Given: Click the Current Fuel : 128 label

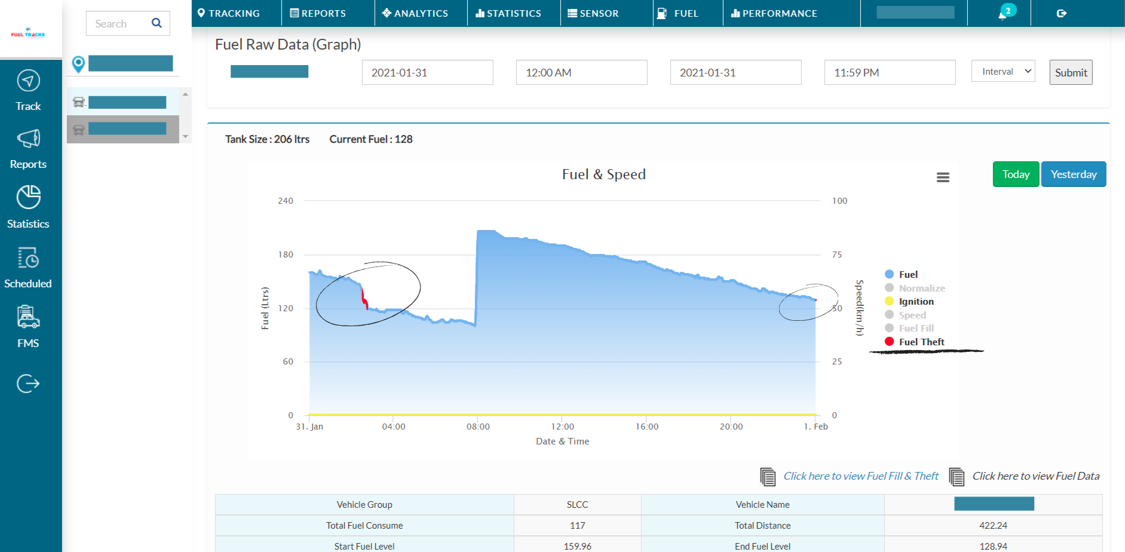Looking at the screenshot, I should click(371, 139).
